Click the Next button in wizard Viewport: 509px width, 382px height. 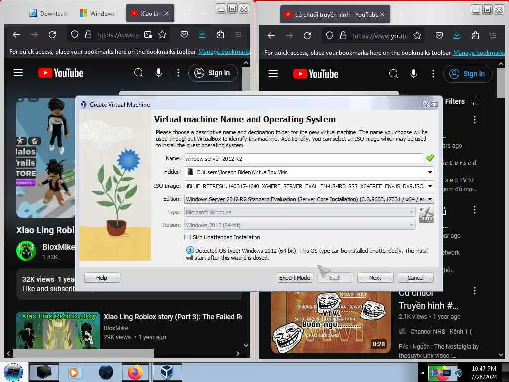[x=375, y=278]
